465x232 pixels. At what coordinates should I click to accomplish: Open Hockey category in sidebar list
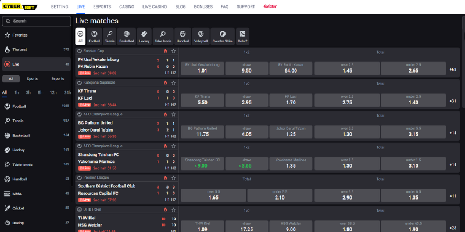(x=37, y=150)
